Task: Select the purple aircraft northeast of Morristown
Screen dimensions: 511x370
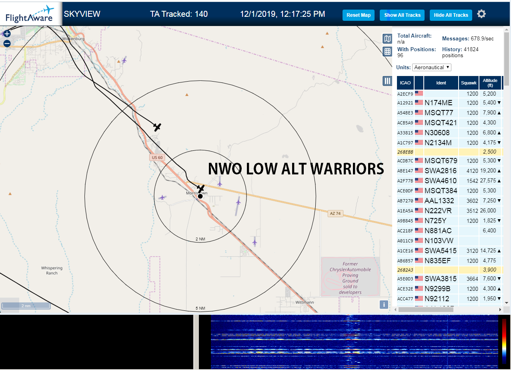Action: [x=220, y=184]
